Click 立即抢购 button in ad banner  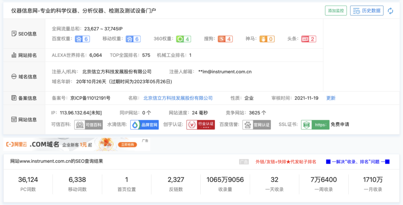[128, 145]
